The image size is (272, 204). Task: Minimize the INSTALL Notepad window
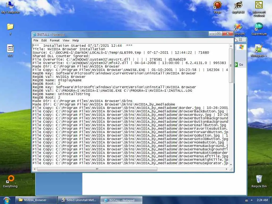pyautogui.click(x=212, y=34)
